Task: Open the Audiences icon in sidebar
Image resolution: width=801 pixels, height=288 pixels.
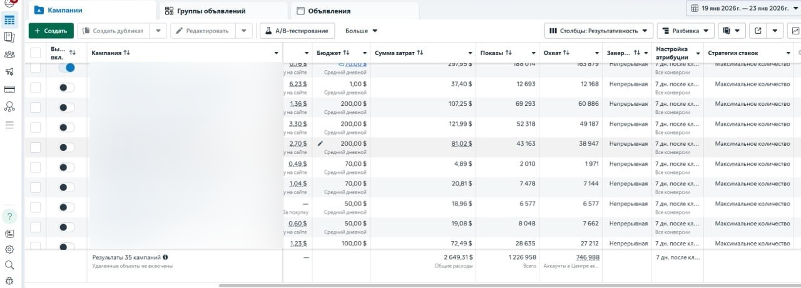Action: click(9, 54)
